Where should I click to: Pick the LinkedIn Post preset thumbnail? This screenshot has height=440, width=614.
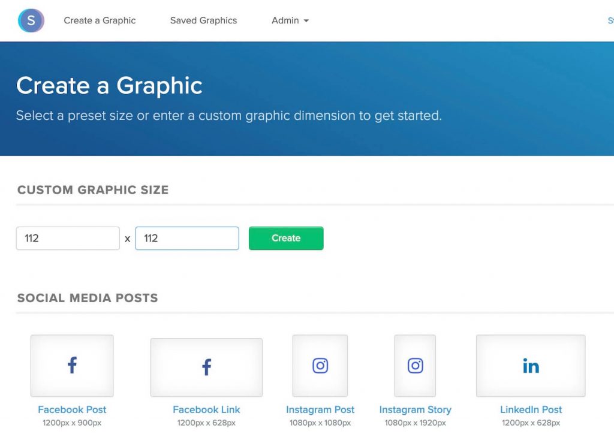coord(531,366)
